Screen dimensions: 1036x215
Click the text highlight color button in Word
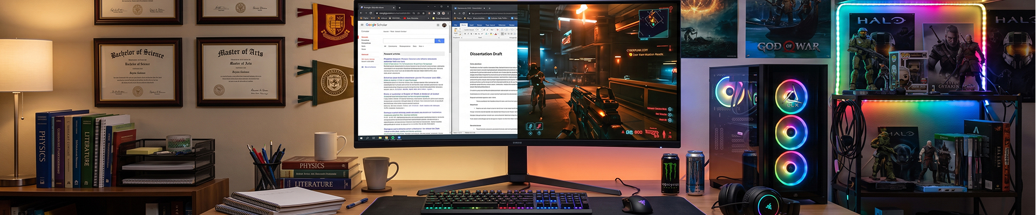point(490,34)
